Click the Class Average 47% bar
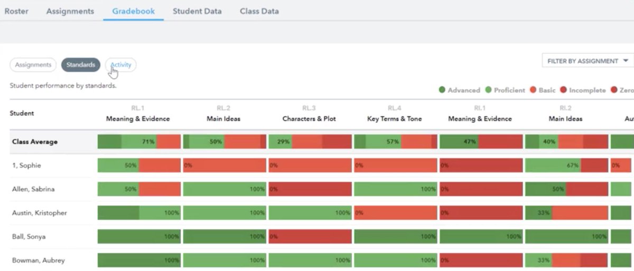 [x=481, y=142]
